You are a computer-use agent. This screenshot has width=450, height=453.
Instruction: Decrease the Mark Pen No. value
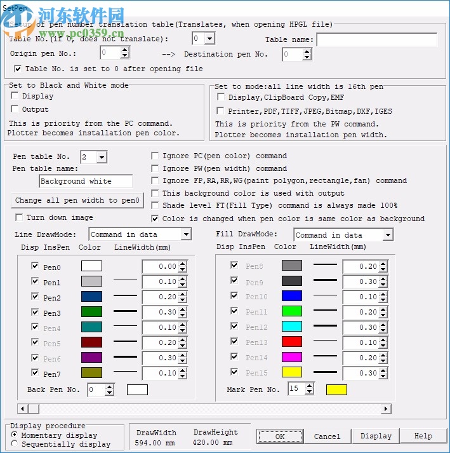(309, 391)
